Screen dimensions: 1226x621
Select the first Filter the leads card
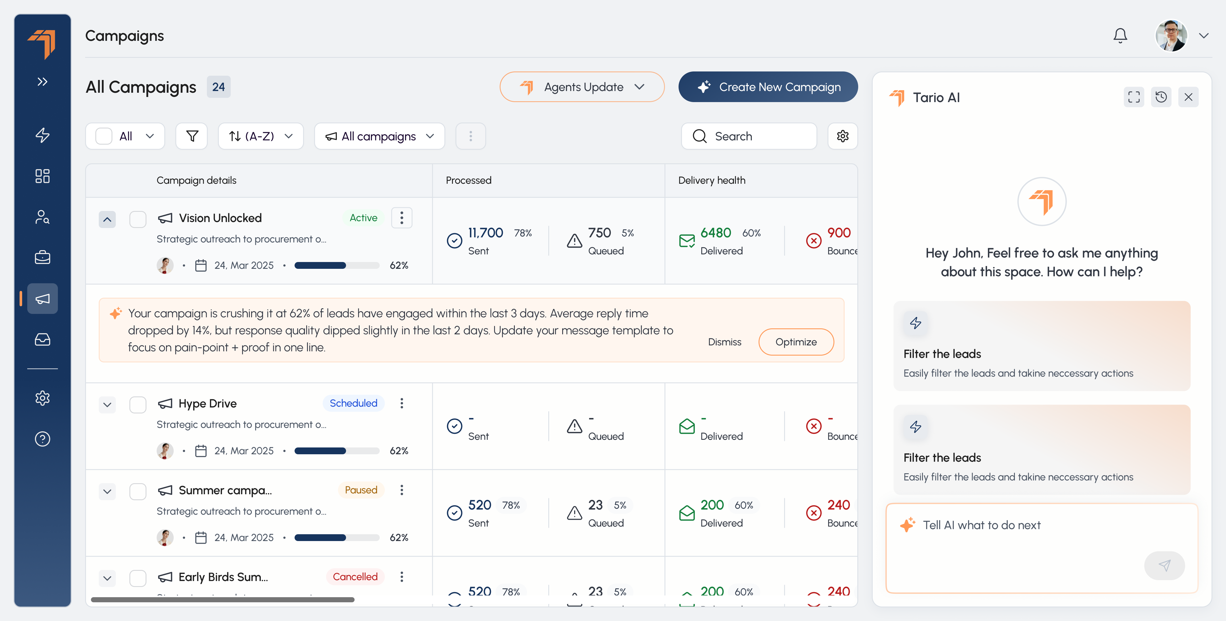coord(1042,346)
